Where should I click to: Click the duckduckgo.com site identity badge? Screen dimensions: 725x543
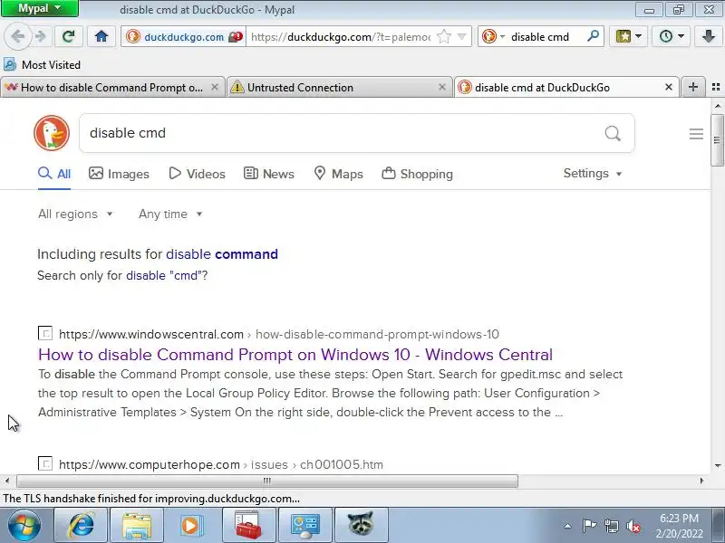(183, 36)
